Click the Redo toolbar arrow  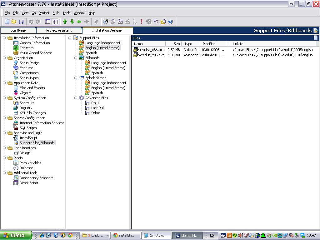point(38,22)
